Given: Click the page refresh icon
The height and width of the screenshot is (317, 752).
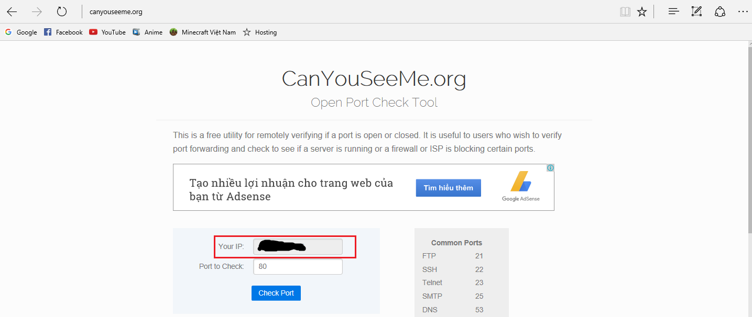Looking at the screenshot, I should [62, 12].
